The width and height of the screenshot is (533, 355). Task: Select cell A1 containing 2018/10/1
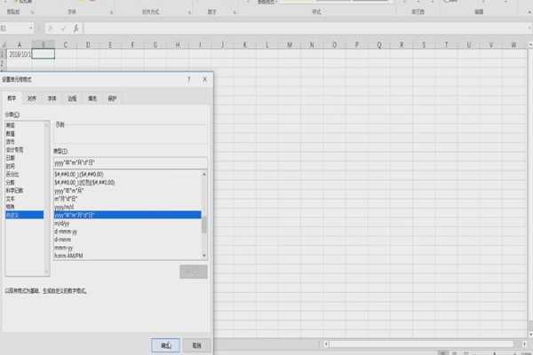point(19,54)
